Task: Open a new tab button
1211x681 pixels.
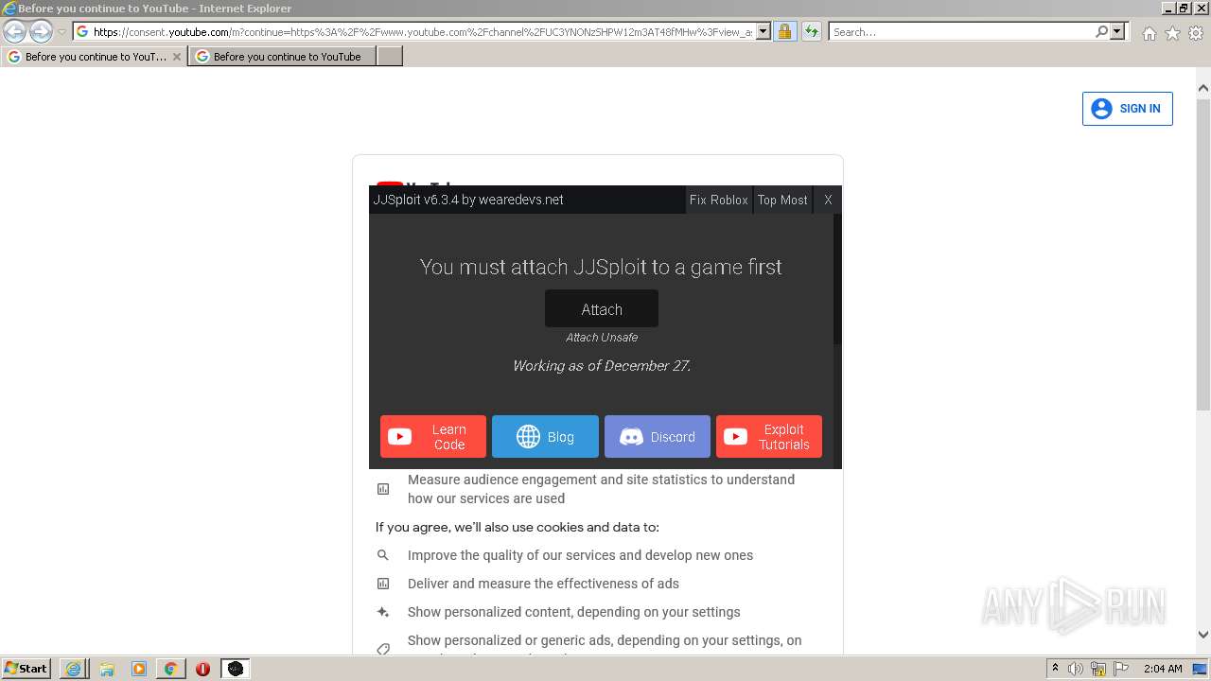Action: tap(390, 57)
